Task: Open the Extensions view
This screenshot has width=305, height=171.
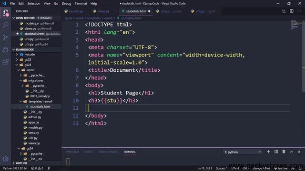Action: click(5, 62)
